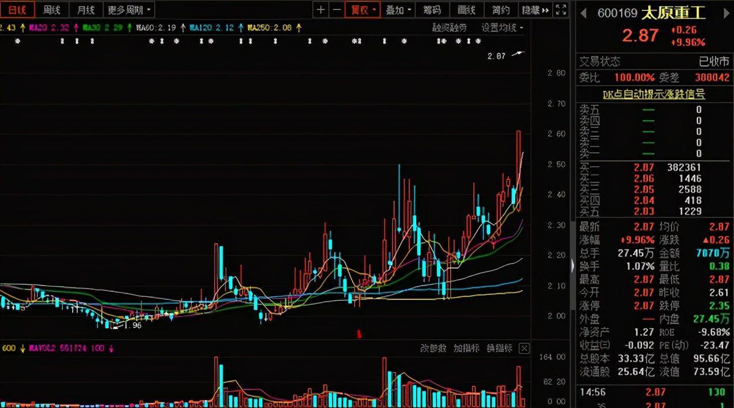Click the 简约 simple mode button
734x408 pixels.
[x=501, y=10]
